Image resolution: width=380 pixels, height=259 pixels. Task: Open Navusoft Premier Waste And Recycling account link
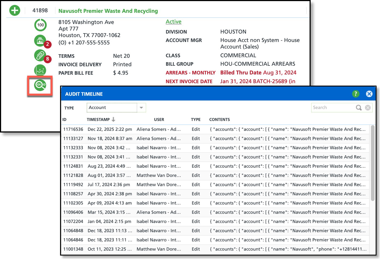coord(108,11)
